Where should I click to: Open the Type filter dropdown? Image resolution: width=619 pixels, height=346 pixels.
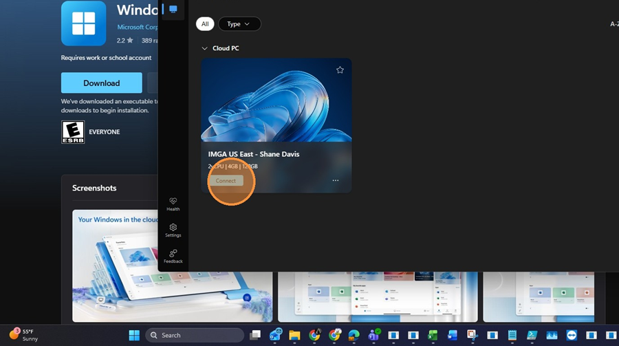pos(239,24)
